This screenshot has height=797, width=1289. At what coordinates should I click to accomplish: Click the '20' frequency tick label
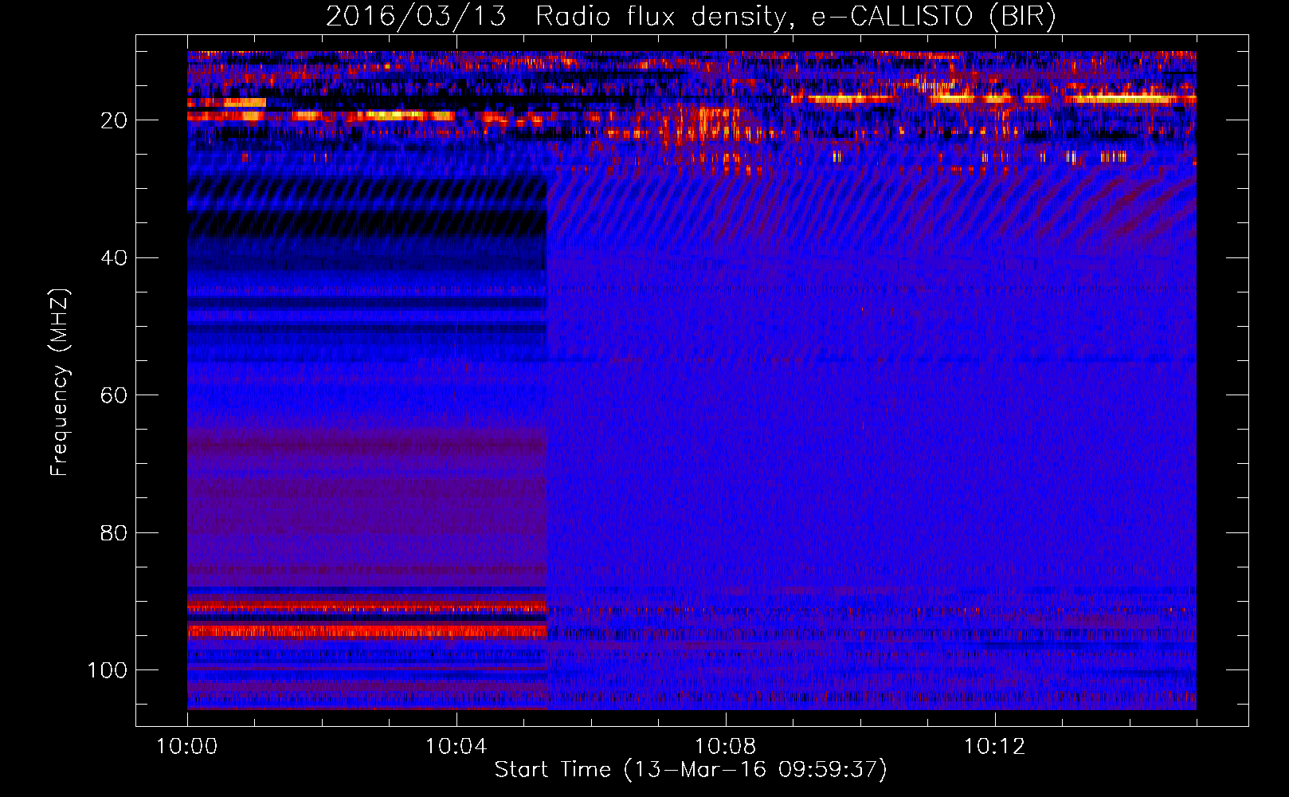pyautogui.click(x=114, y=120)
